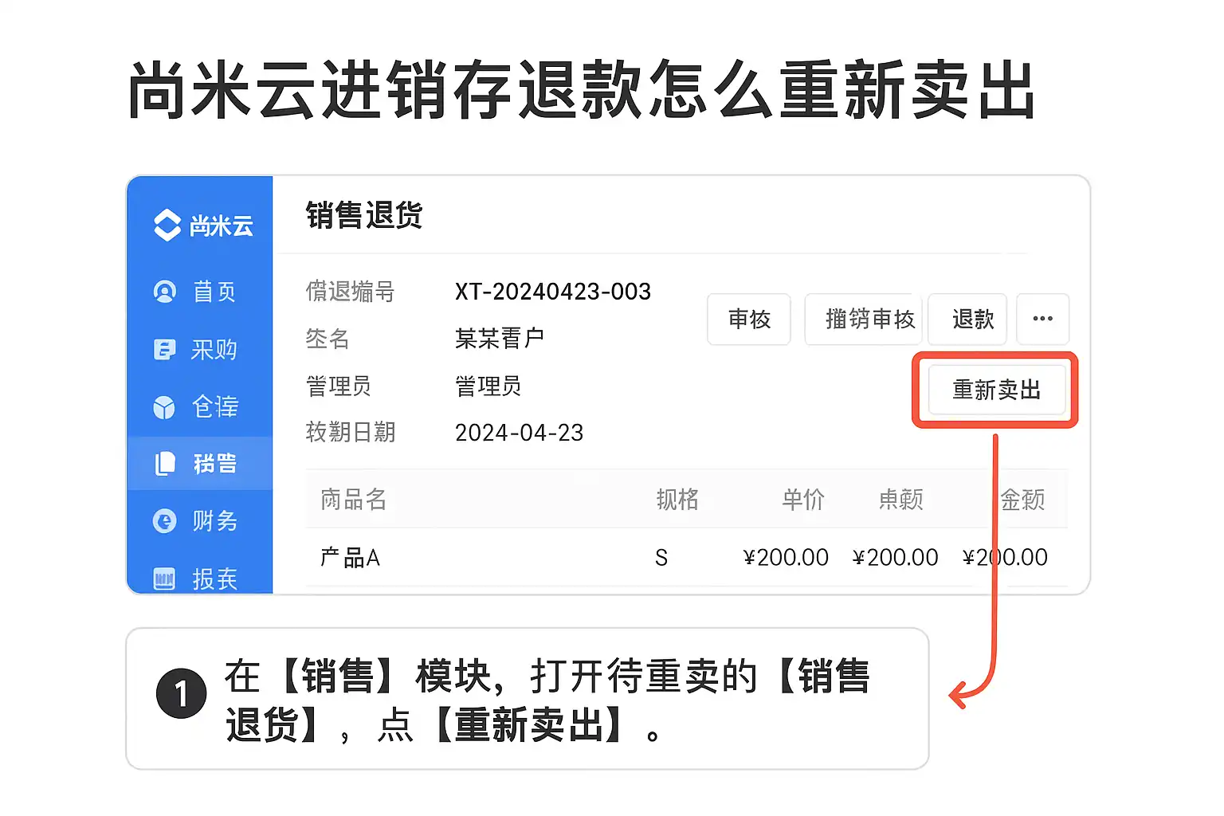Click ¥200.00 under the 金额 column

click(x=1005, y=558)
